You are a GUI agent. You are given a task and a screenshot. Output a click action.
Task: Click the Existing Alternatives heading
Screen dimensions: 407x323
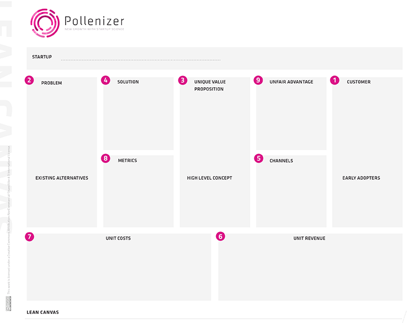[x=61, y=178]
